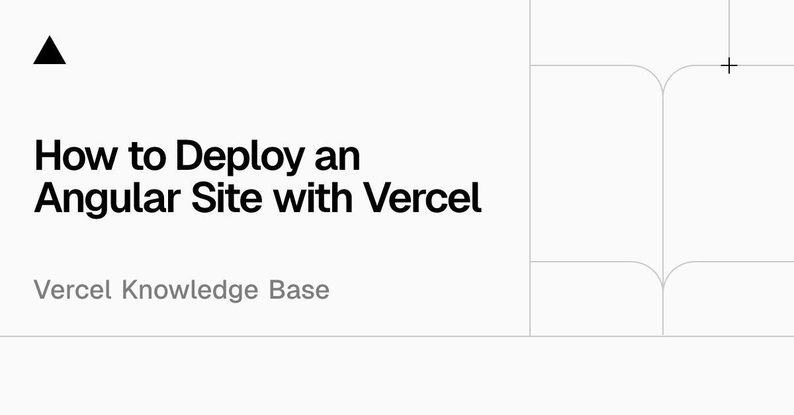794x415 pixels.
Task: Click the word "Angular" in the title
Action: (x=106, y=198)
